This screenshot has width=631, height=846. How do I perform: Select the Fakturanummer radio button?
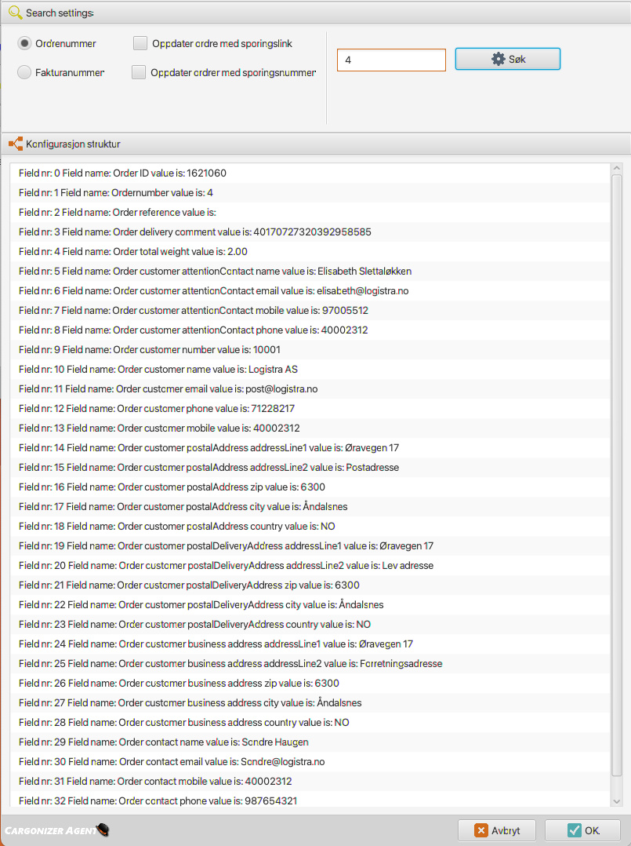(x=24, y=72)
